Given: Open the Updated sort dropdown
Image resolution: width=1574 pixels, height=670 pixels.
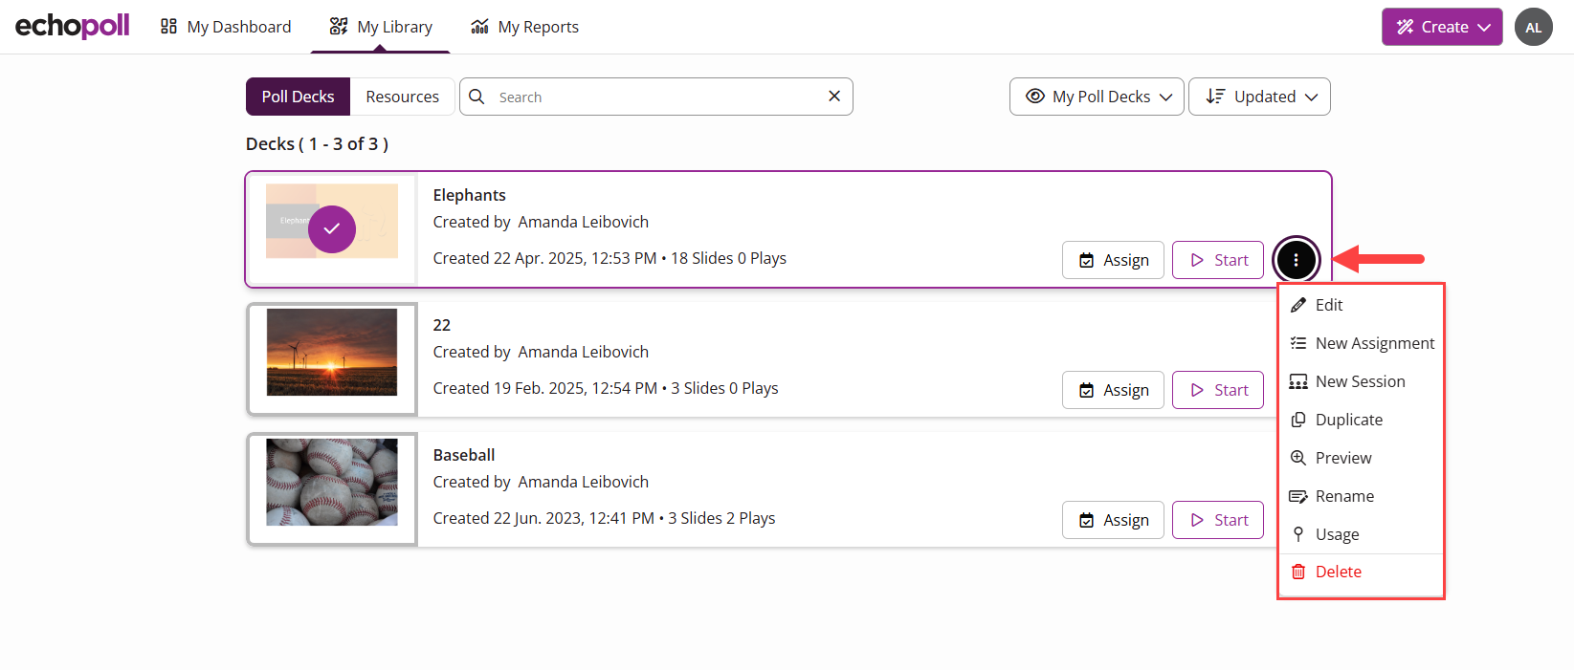Looking at the screenshot, I should pos(1259,97).
